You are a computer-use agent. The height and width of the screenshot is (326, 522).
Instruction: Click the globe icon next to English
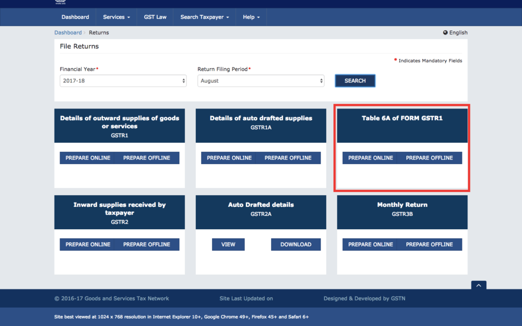click(445, 32)
